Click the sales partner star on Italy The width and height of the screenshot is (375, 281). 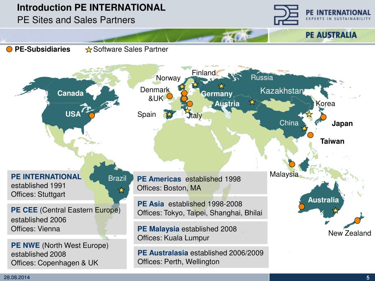(x=187, y=111)
